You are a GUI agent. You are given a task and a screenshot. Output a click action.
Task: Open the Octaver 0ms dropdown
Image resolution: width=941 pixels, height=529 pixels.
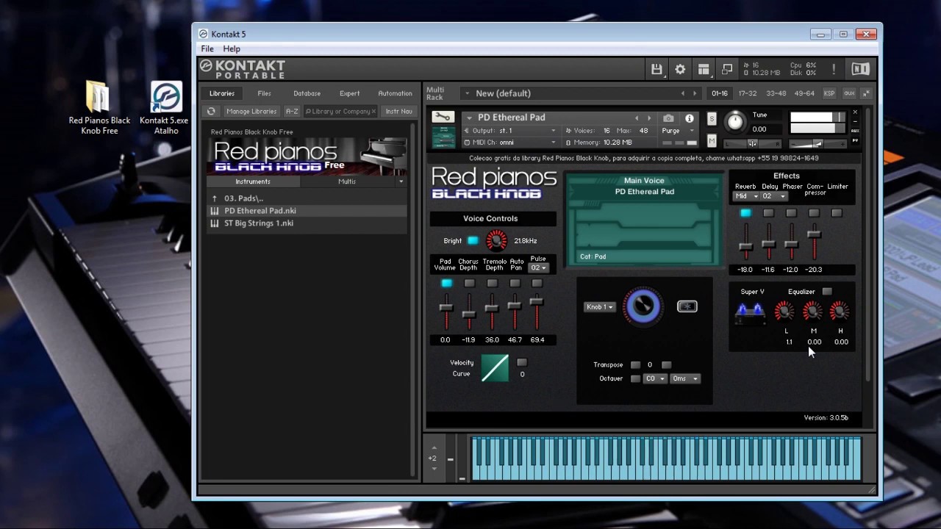(x=684, y=379)
